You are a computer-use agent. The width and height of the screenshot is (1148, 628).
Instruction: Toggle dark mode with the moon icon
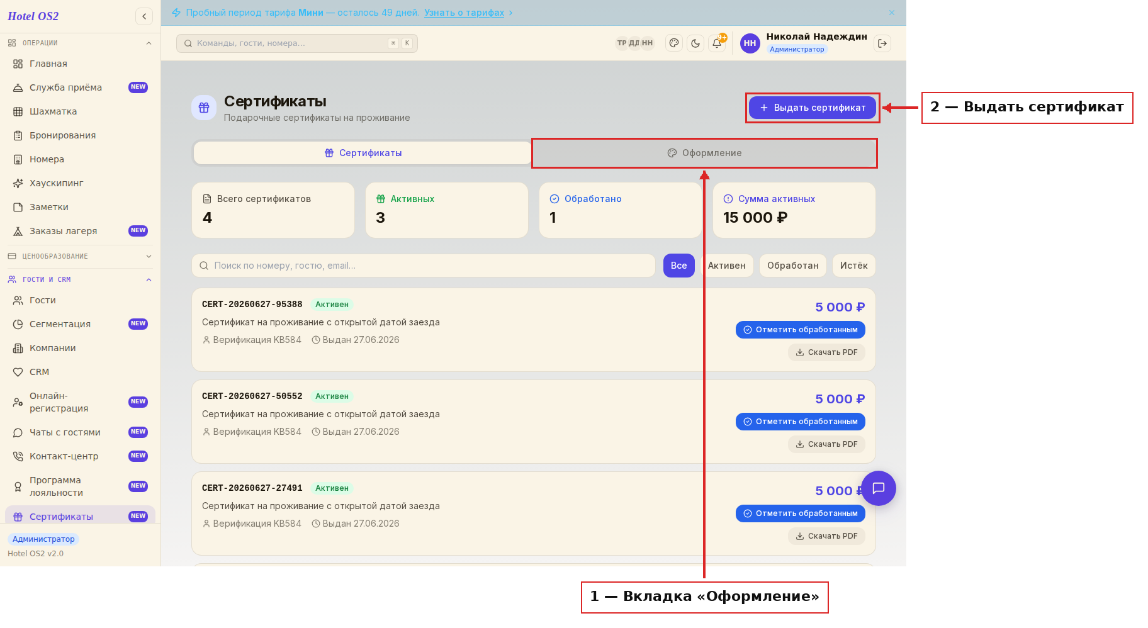point(695,43)
